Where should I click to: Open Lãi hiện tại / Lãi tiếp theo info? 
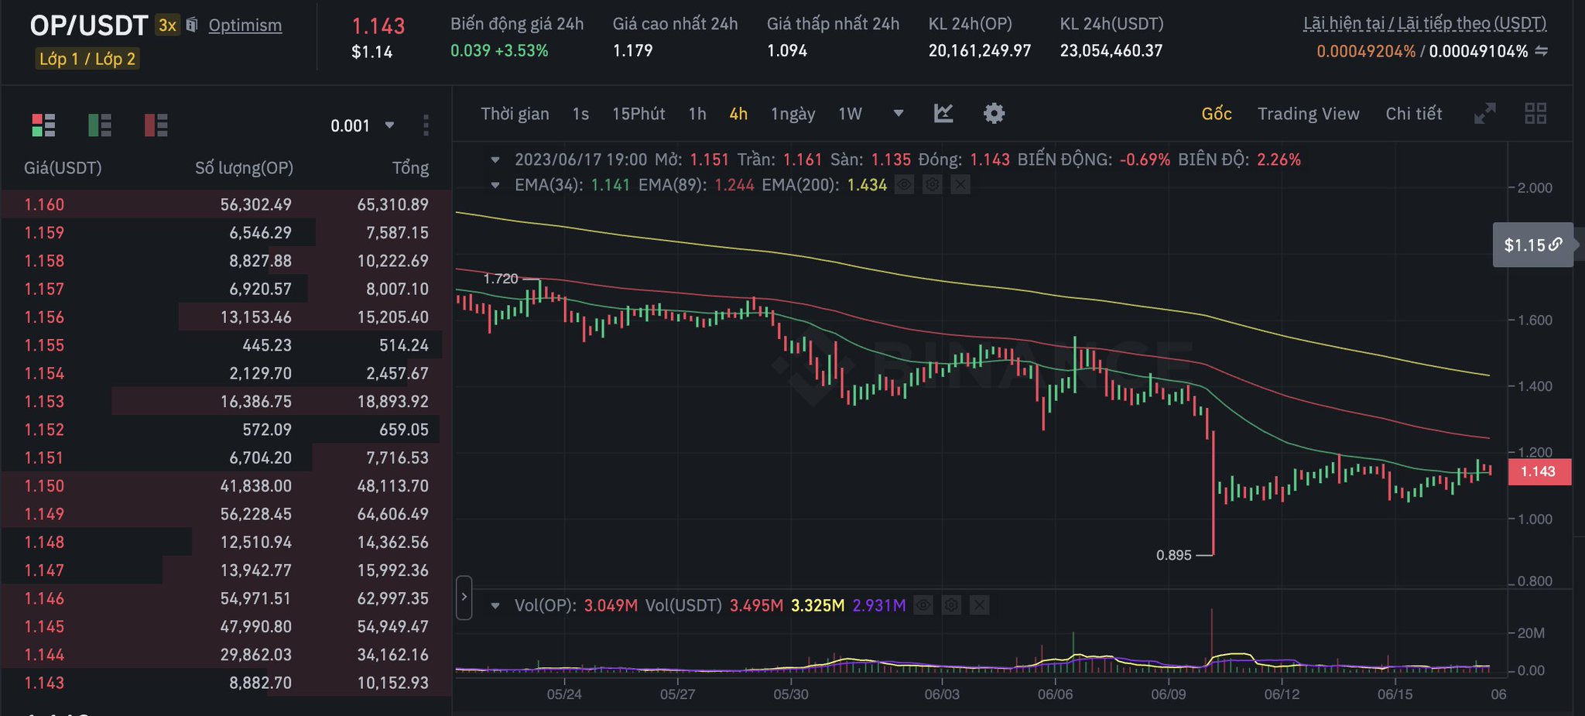click(x=1425, y=23)
